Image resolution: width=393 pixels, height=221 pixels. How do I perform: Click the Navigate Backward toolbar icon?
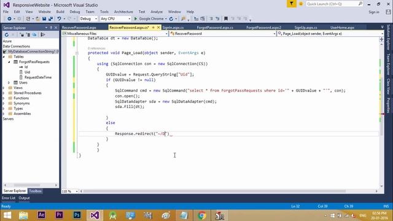click(x=9, y=19)
